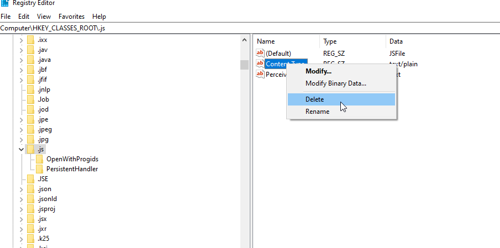Viewport: 500px width, 248px height.
Task: Collapse the expanded .js key
Action: (21, 149)
